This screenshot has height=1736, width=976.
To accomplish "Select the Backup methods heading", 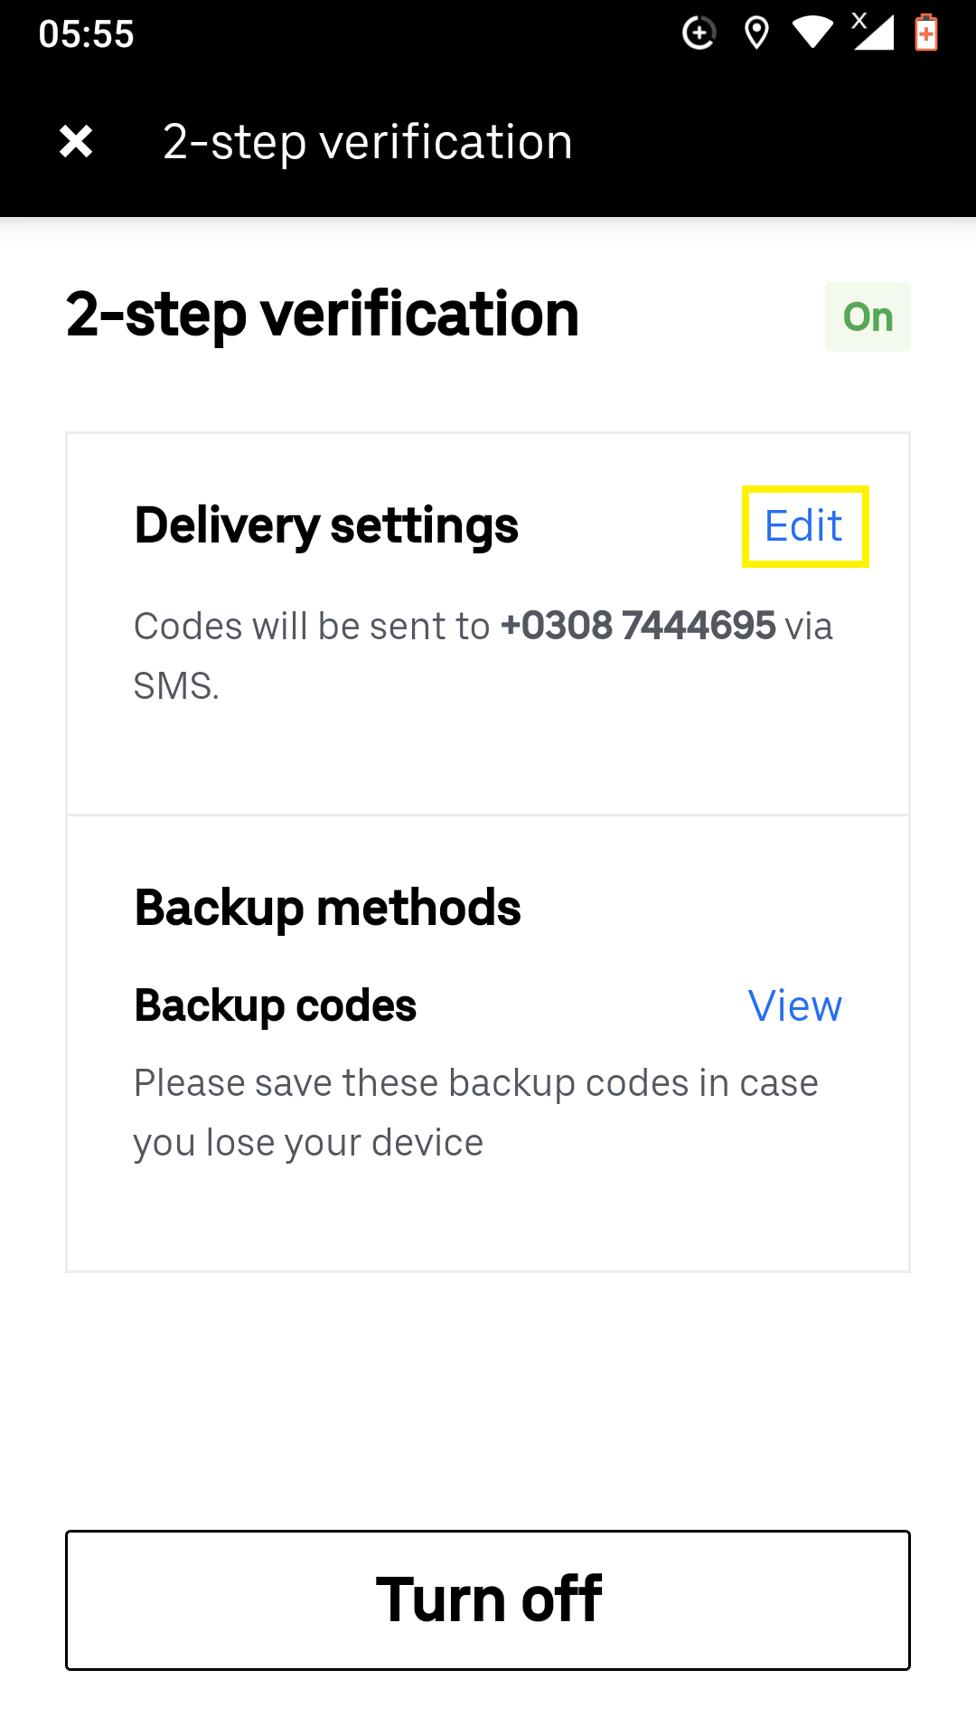I will (x=328, y=909).
